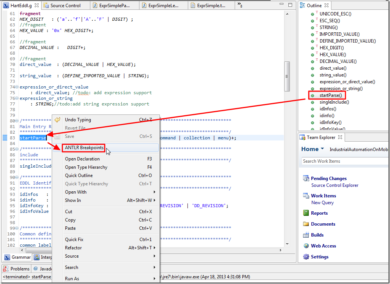The height and width of the screenshot is (284, 390).
Task: Switch to the Source Control editor tab
Action: [x=65, y=6]
